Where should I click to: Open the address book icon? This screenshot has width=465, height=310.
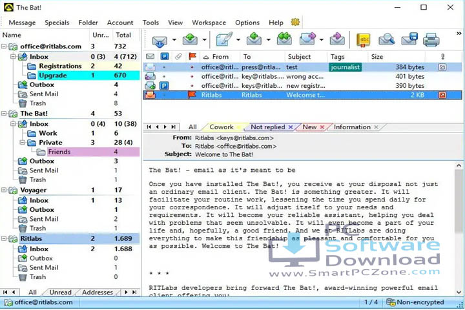pos(364,40)
